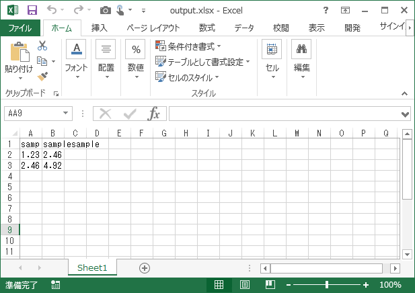
Task: Open the 挿入 (Insert) tab
Action: (100, 28)
